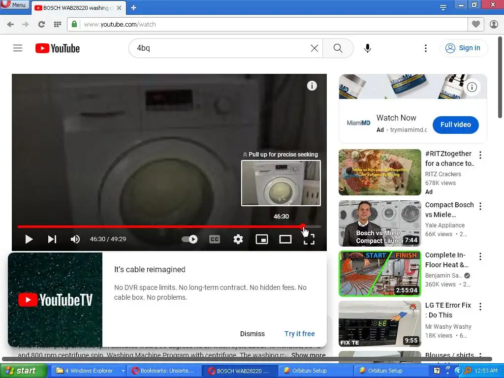Skip to the next video
Screen dimensions: 504x378
pos(52,239)
